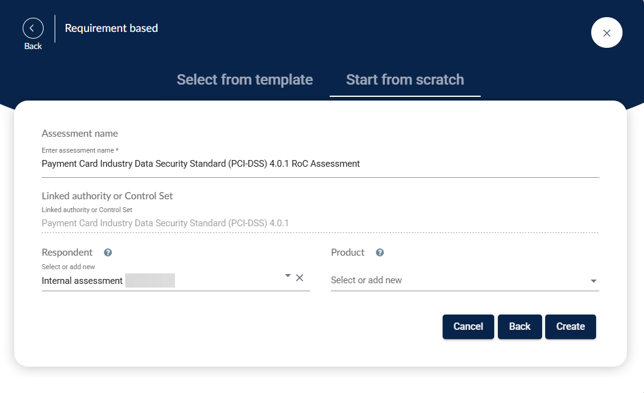Focus the assessment name text field
This screenshot has width=644, height=393.
tap(319, 164)
